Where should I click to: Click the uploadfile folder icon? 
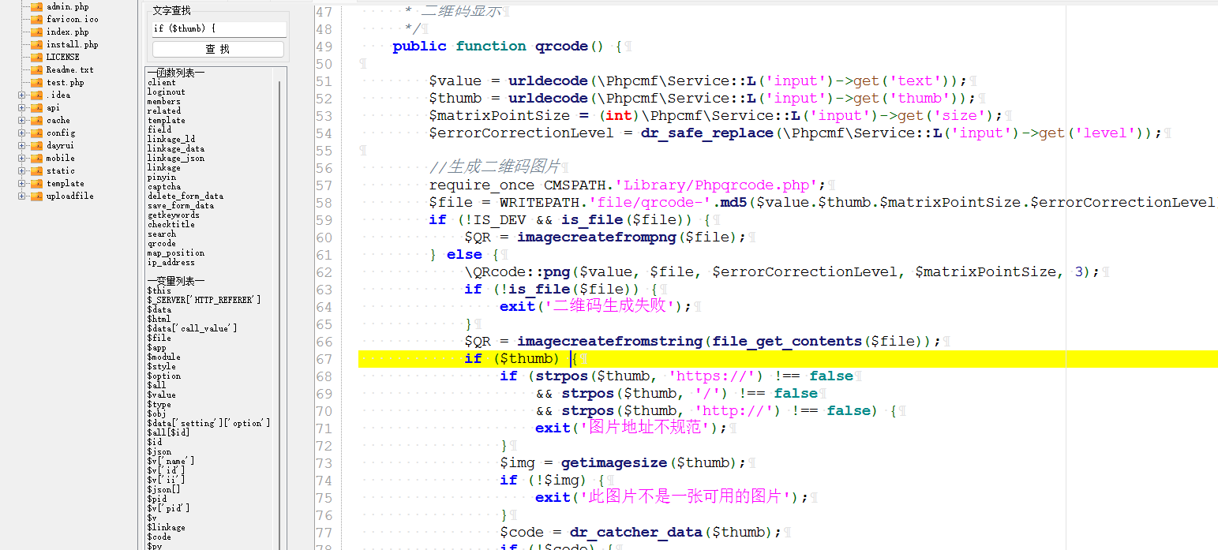(x=35, y=196)
